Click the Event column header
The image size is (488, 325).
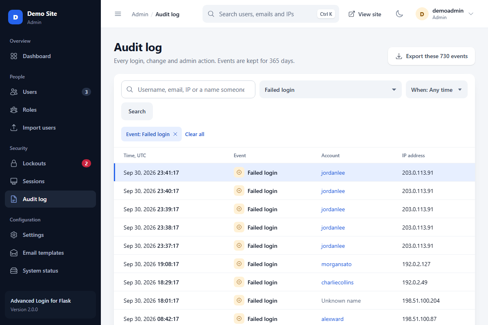click(x=240, y=155)
